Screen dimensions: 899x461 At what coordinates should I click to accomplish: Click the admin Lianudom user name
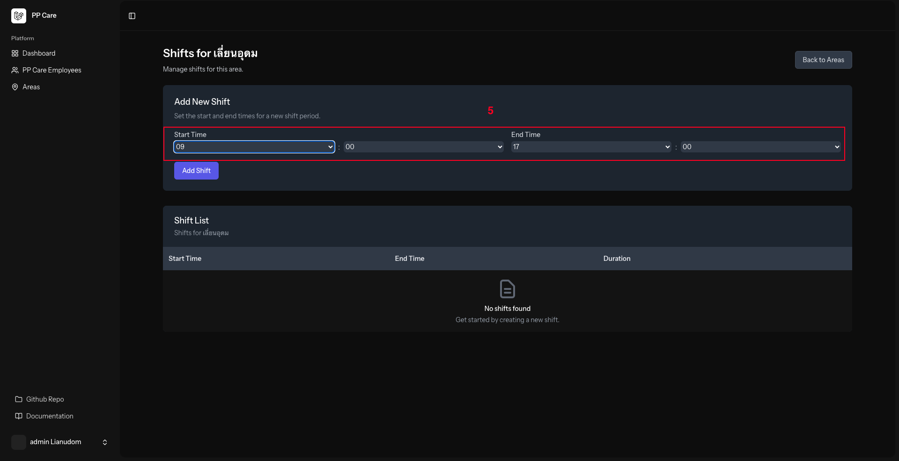(56, 442)
